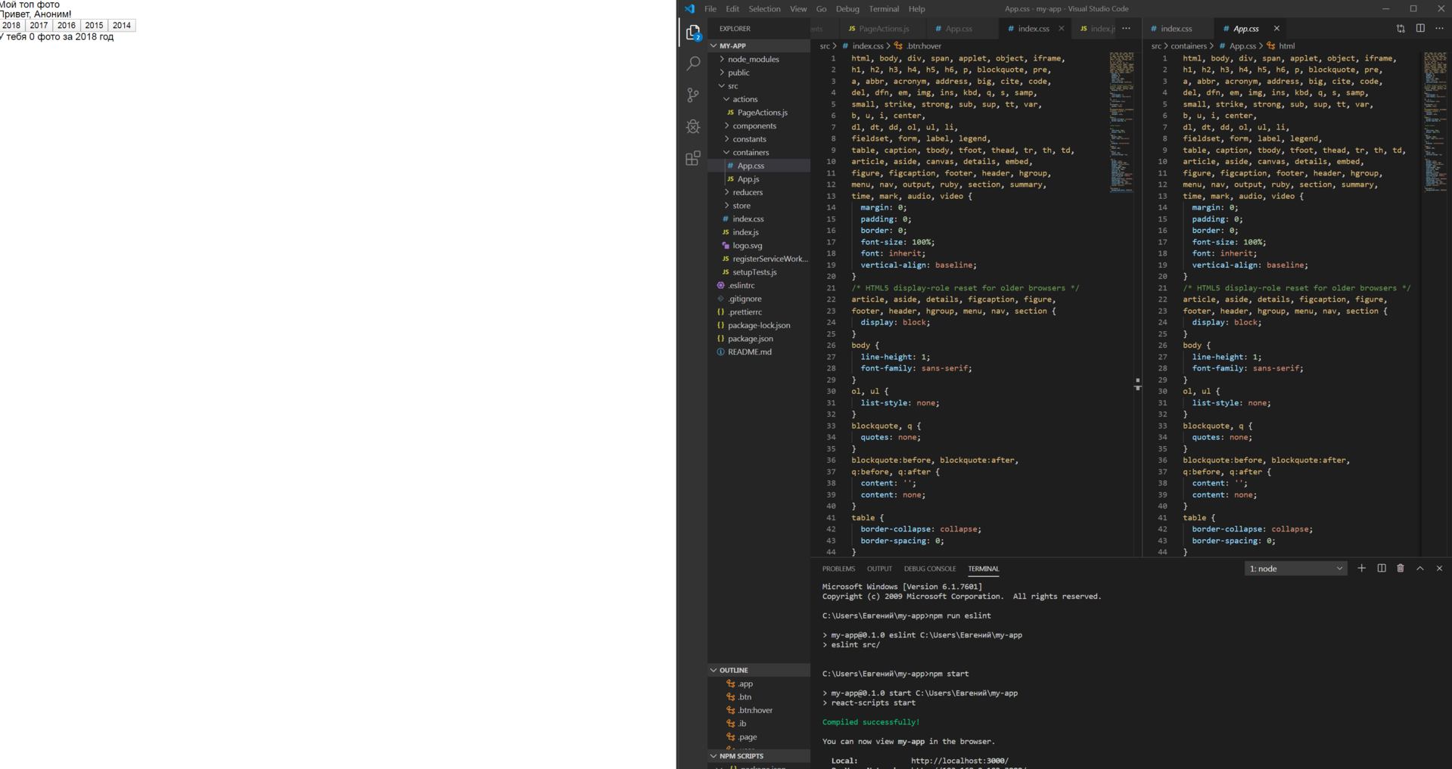This screenshot has height=769, width=1452.
Task: Click the VS Code logo icon
Action: point(689,9)
